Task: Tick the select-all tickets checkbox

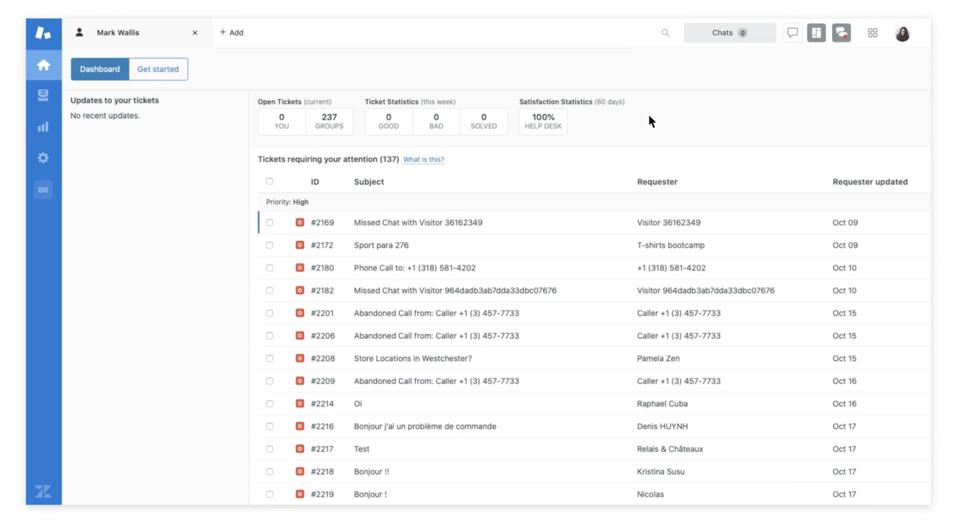Action: coord(269,181)
